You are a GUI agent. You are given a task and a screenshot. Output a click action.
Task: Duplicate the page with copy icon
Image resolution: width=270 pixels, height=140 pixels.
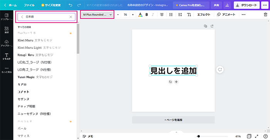pos(206,26)
